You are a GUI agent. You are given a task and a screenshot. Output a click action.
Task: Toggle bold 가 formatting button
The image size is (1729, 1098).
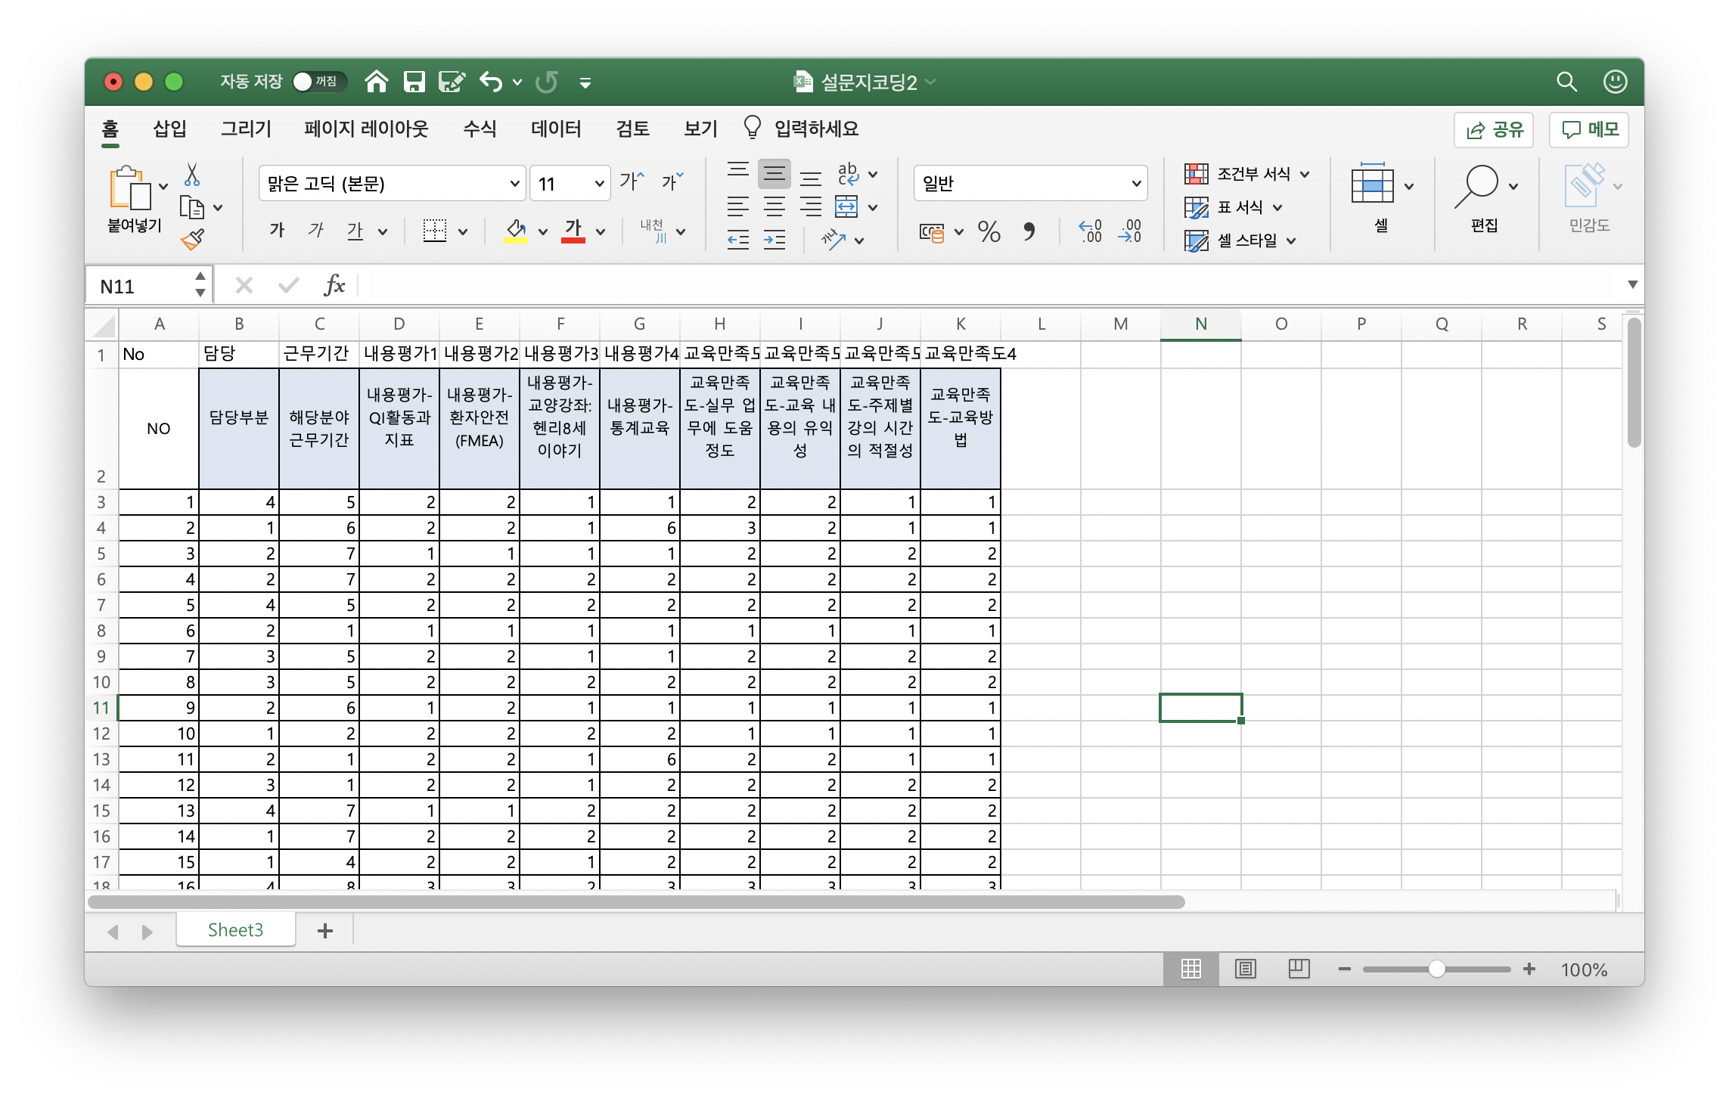[277, 231]
